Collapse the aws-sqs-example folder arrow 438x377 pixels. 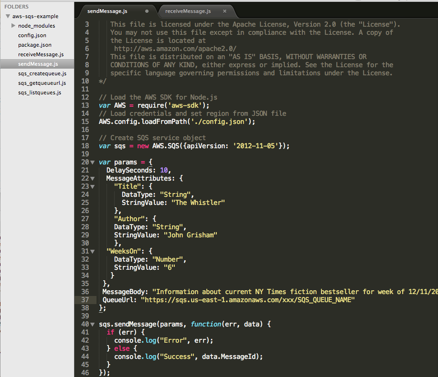tap(8, 16)
